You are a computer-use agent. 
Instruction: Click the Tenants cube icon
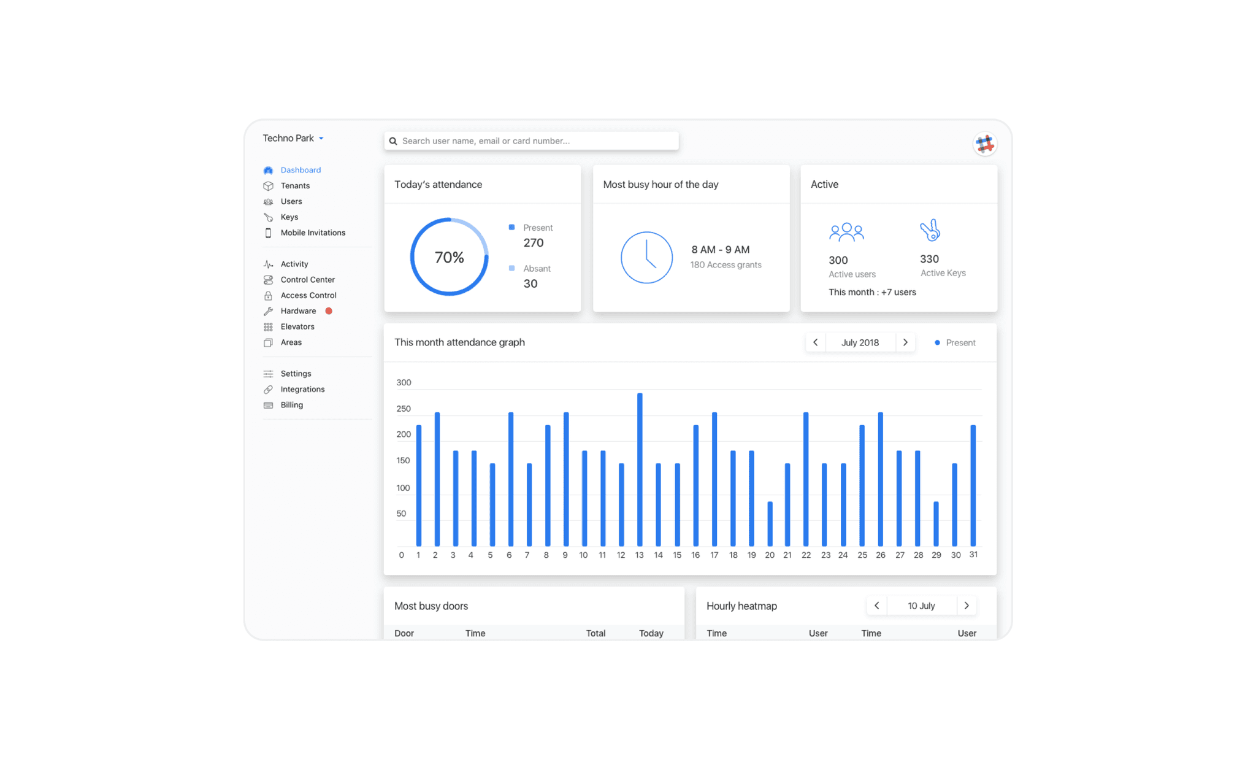click(x=268, y=186)
